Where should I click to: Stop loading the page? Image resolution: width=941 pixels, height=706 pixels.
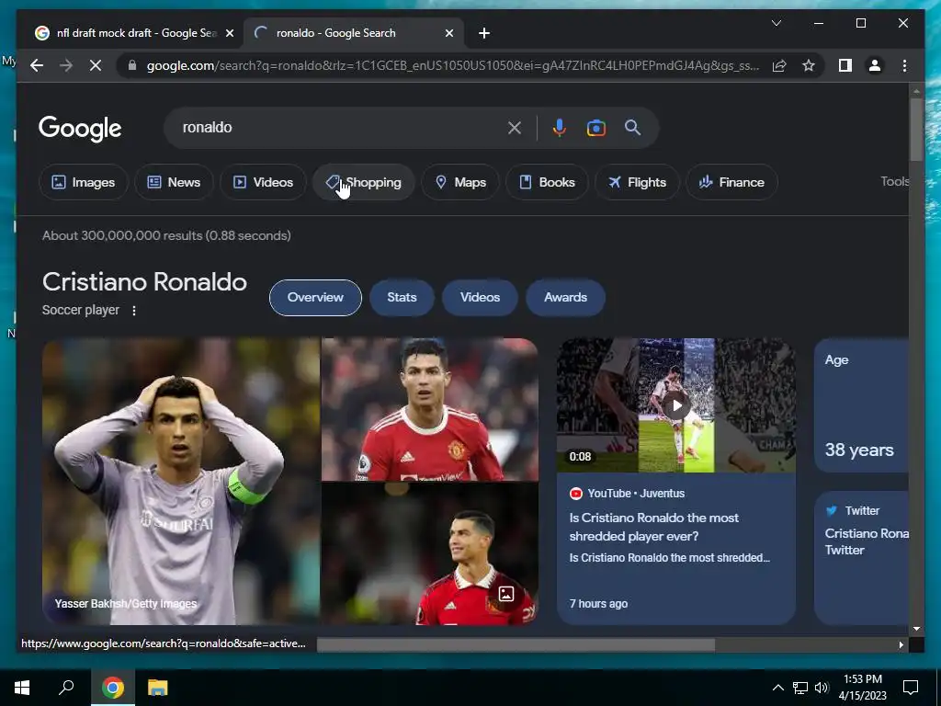point(96,65)
